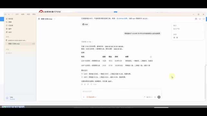Screen dimensions: 207x116
Task: Open the clock-icon item in sidebar
Action: pyautogui.click(x=9, y=25)
